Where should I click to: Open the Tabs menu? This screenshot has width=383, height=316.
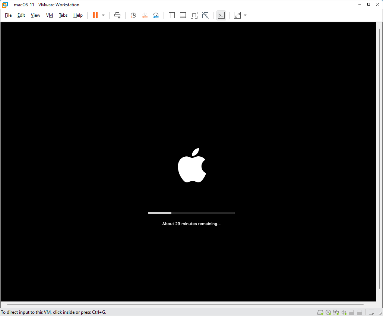coord(63,15)
